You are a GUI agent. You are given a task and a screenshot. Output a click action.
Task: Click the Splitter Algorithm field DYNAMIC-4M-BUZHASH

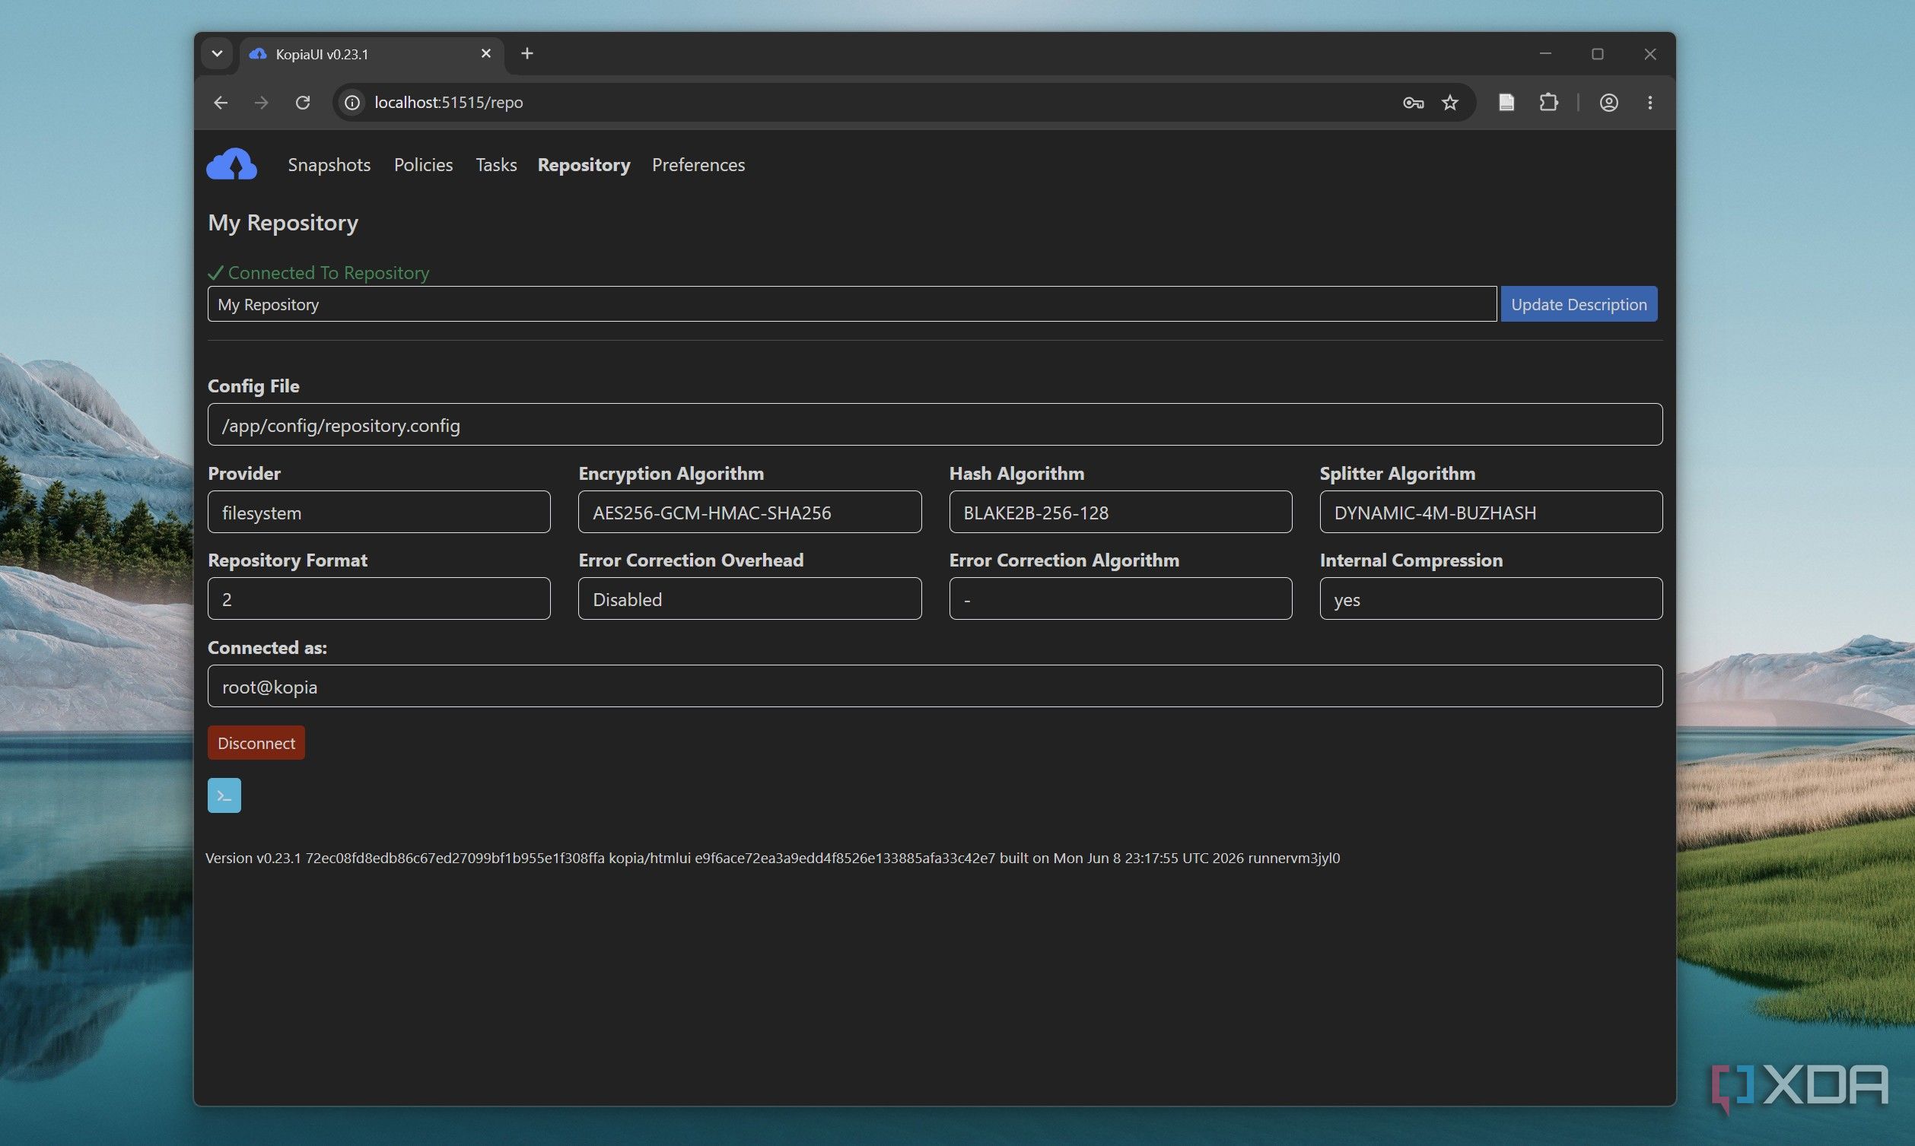coord(1491,512)
